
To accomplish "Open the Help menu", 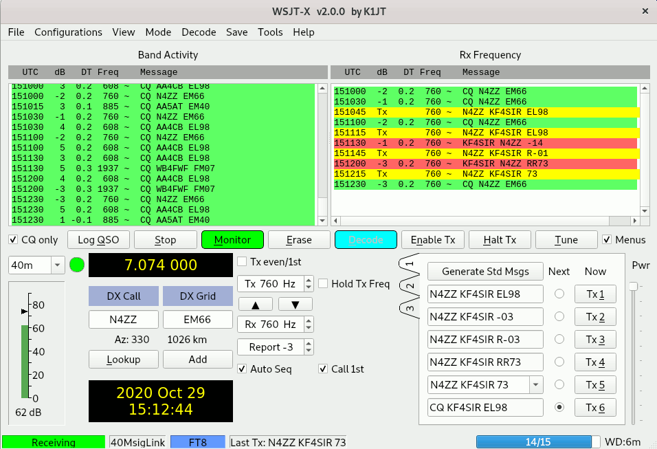I will 304,32.
